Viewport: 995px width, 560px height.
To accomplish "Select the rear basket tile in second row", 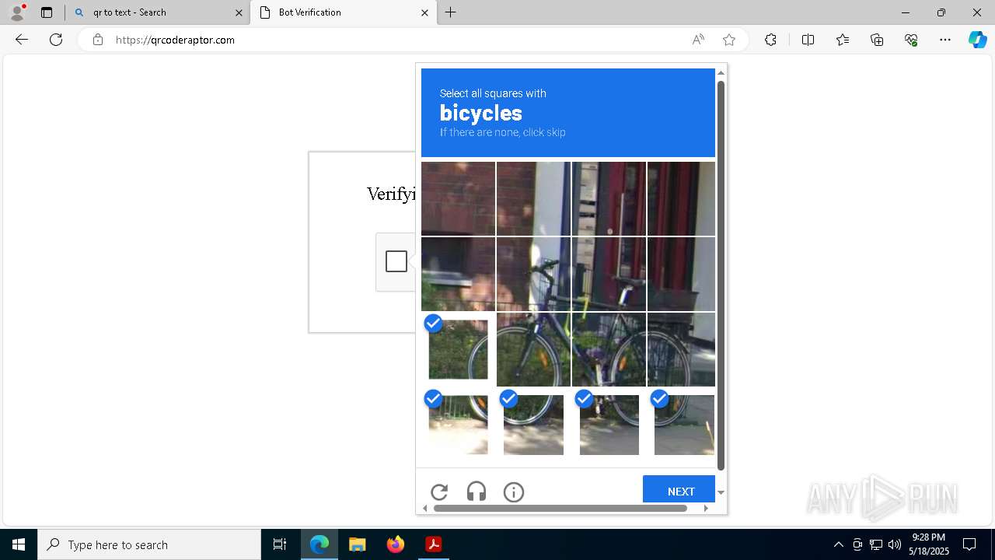I will click(681, 274).
